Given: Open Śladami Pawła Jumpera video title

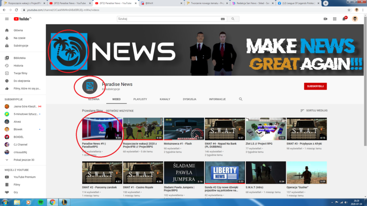Looking at the screenshot, I should coord(179,189).
